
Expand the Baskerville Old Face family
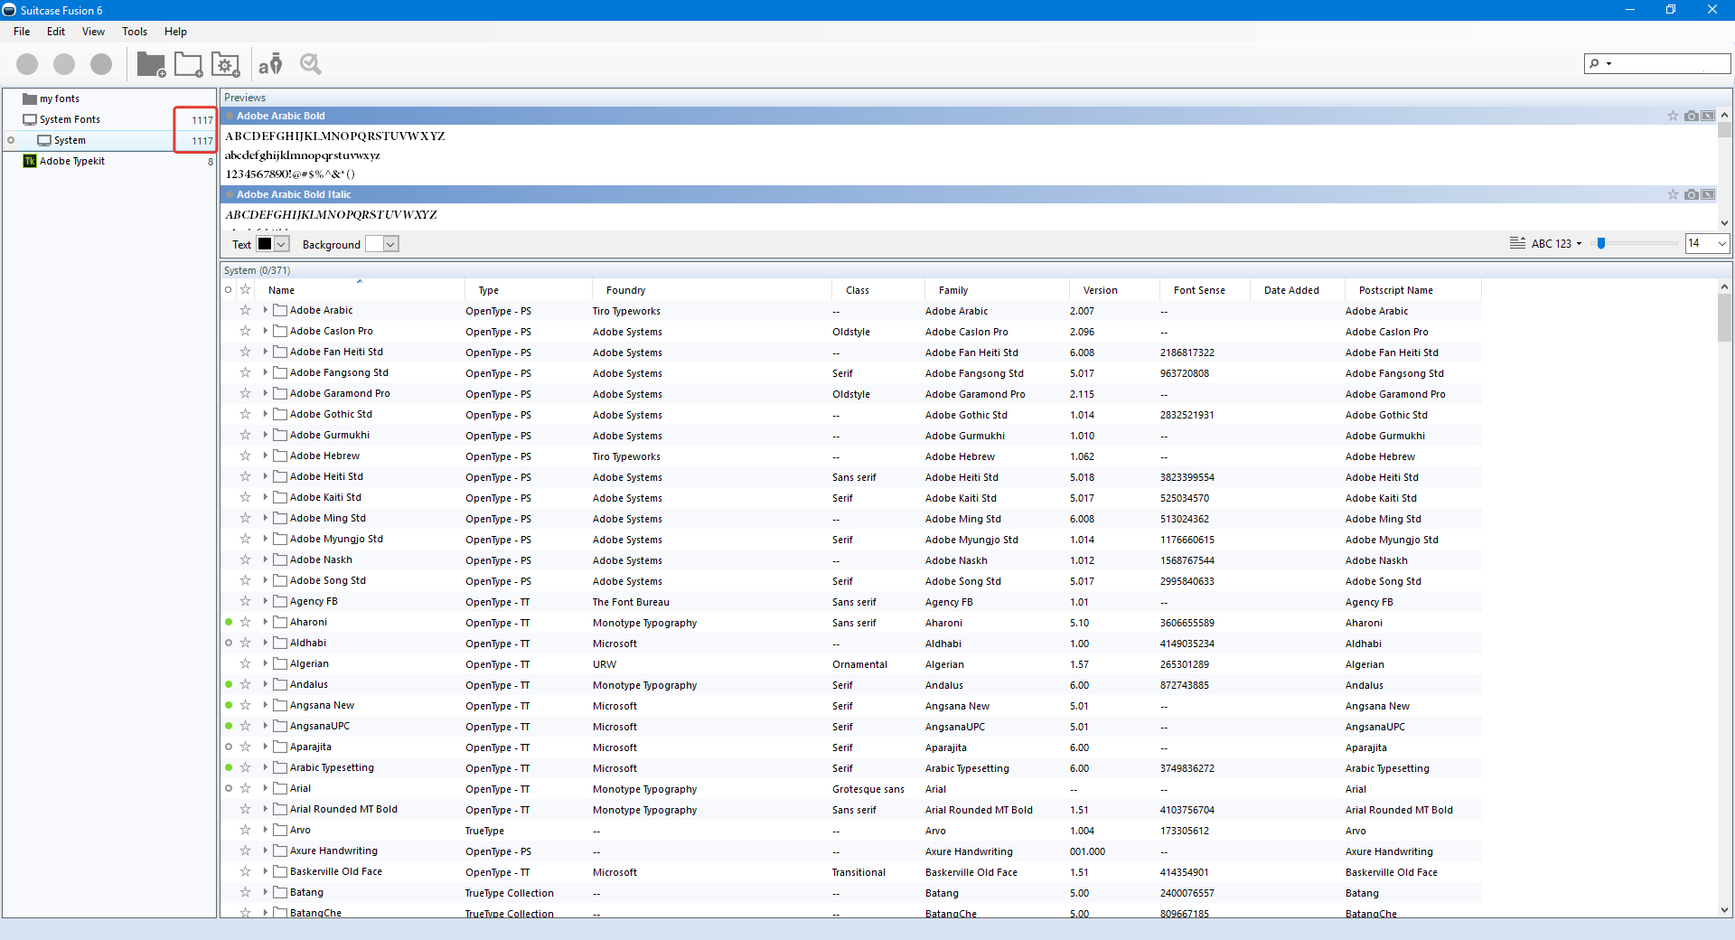(x=266, y=871)
